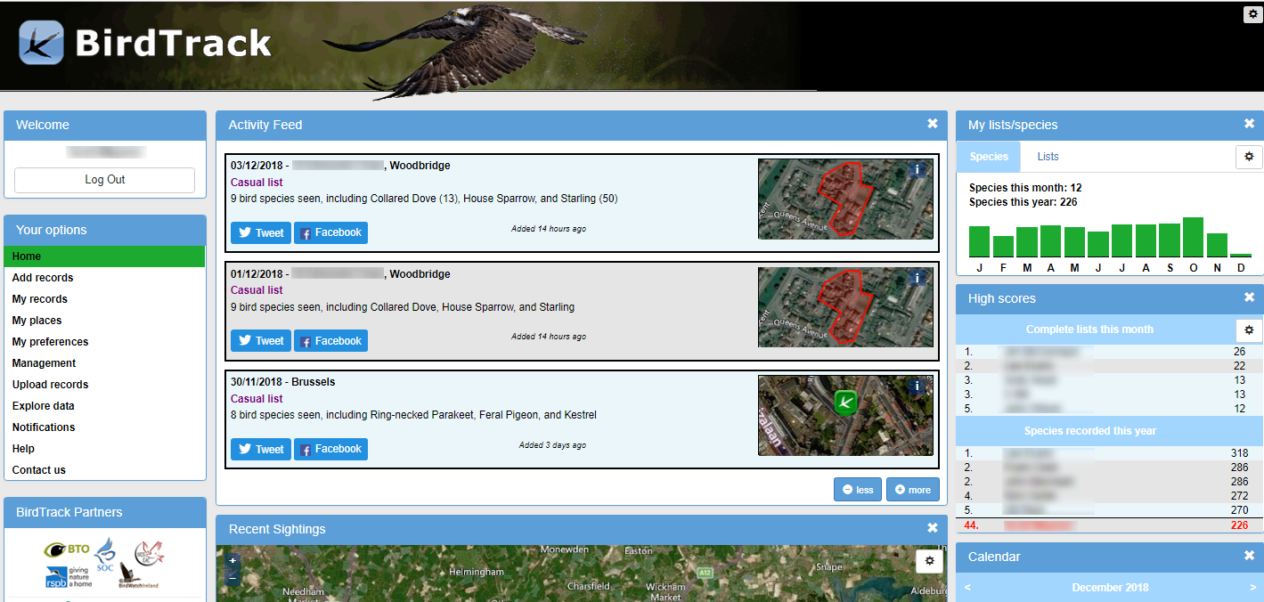Tweet the 30/11/2018 Brussels list
The image size is (1264, 602).
coord(260,449)
